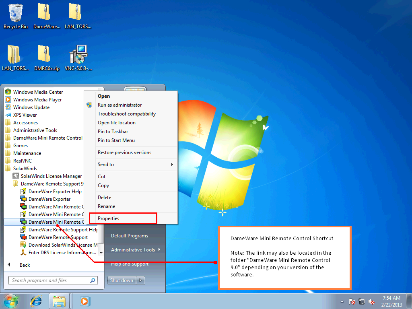Open Default Programs in the Start menu
The image size is (412, 309).
pos(130,236)
